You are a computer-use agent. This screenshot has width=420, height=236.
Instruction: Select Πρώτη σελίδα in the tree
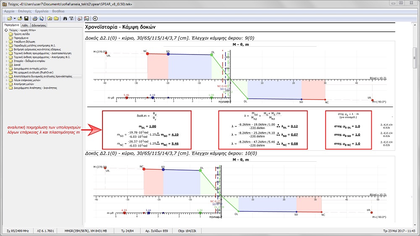coord(20,34)
